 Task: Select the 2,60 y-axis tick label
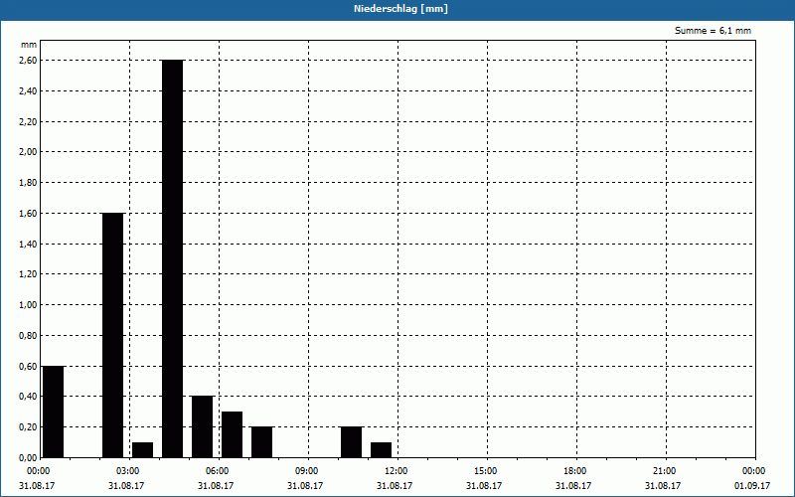pyautogui.click(x=28, y=60)
